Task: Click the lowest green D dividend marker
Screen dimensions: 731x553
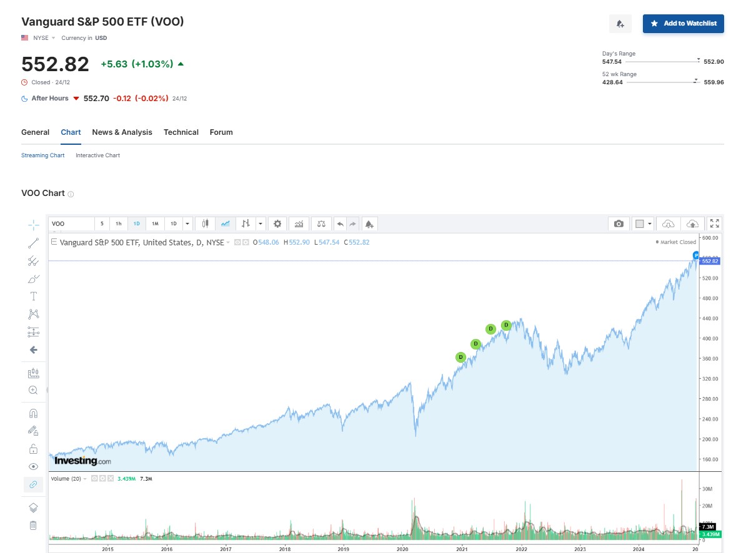Action: pyautogui.click(x=460, y=358)
